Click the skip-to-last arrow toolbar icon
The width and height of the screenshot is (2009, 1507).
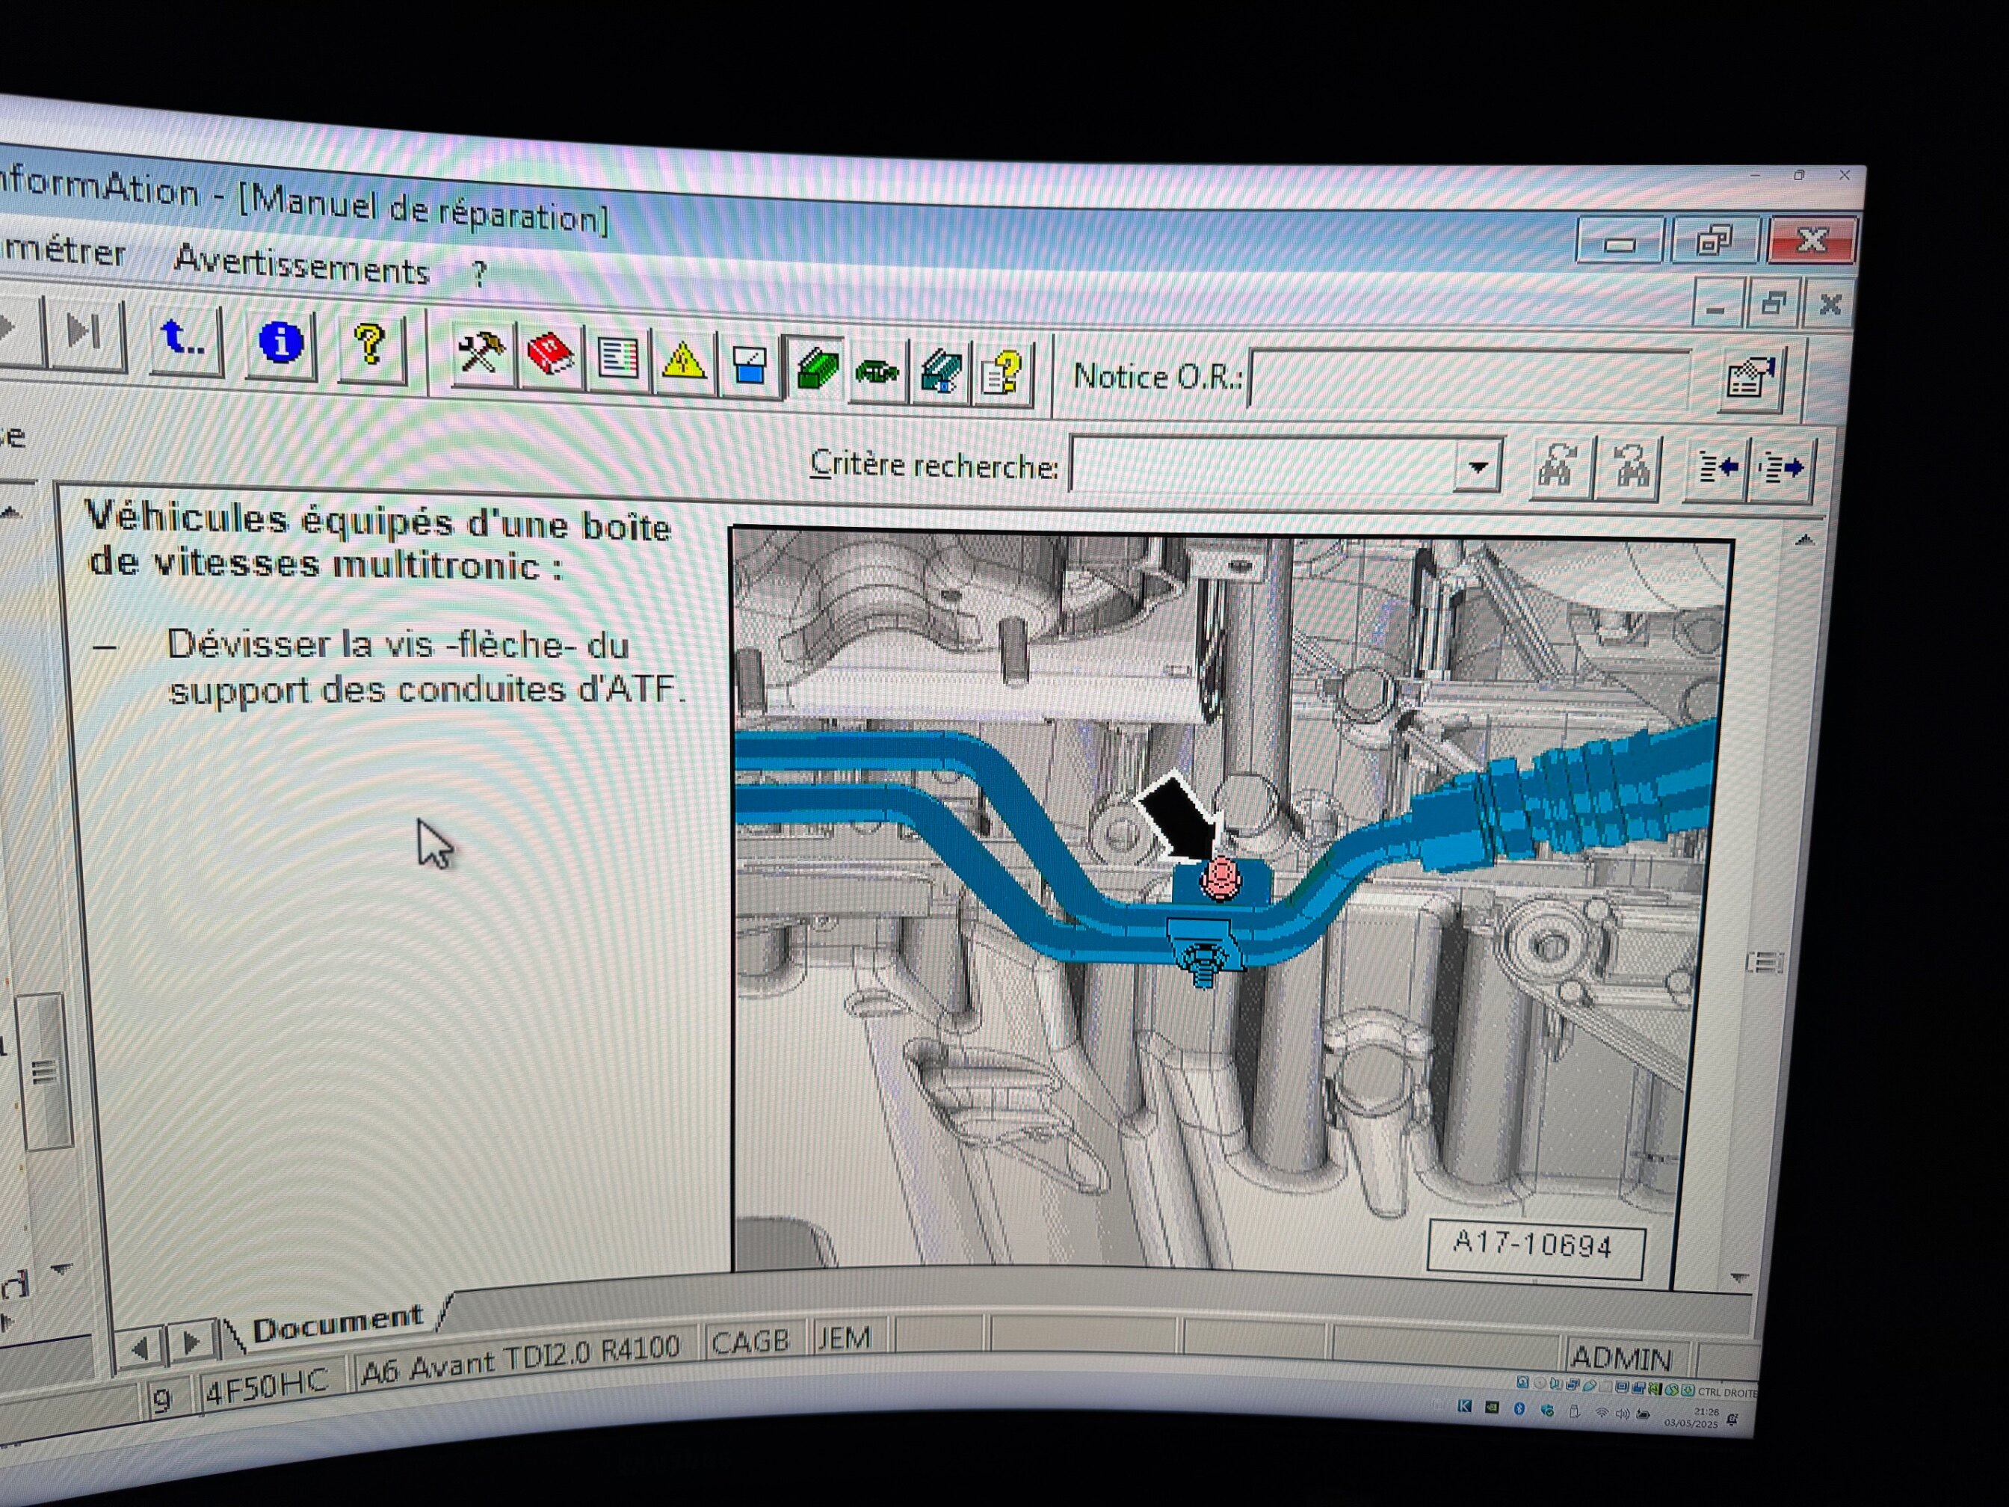coord(84,333)
